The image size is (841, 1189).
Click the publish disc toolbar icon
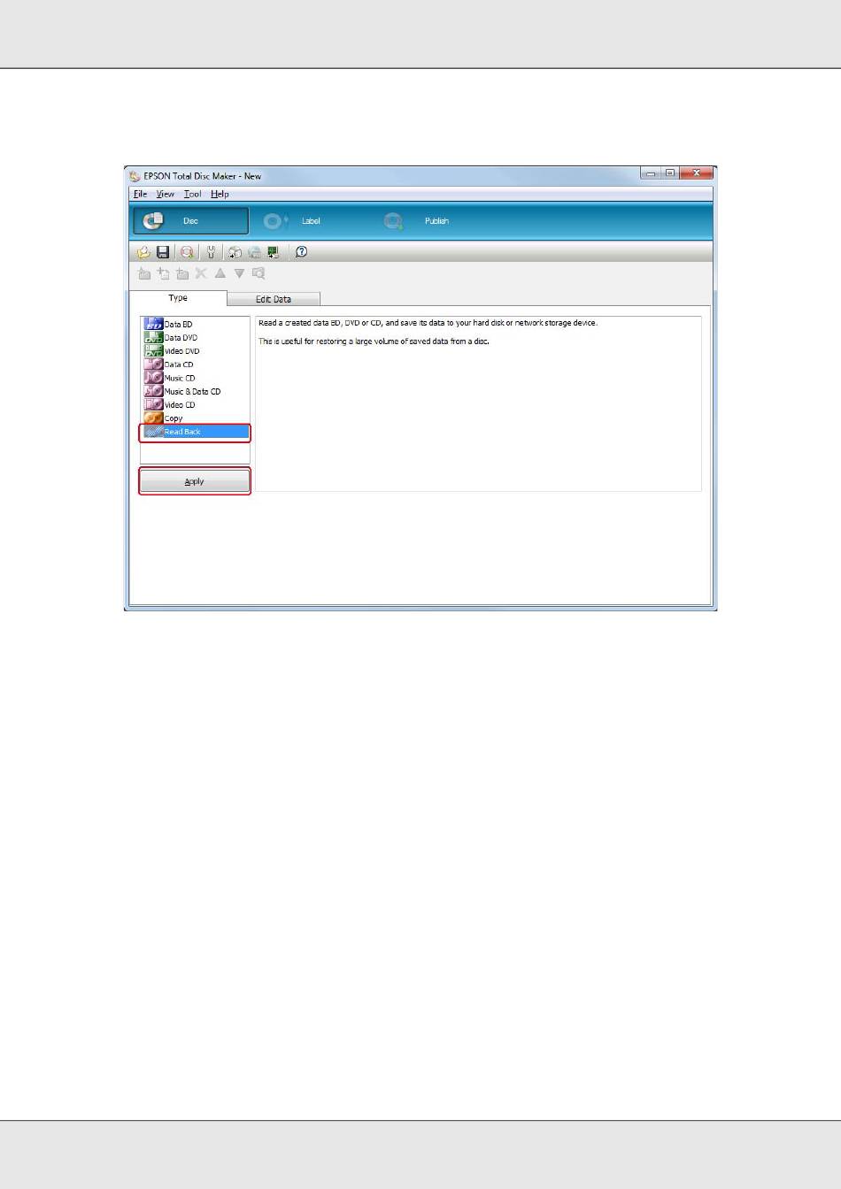click(187, 252)
